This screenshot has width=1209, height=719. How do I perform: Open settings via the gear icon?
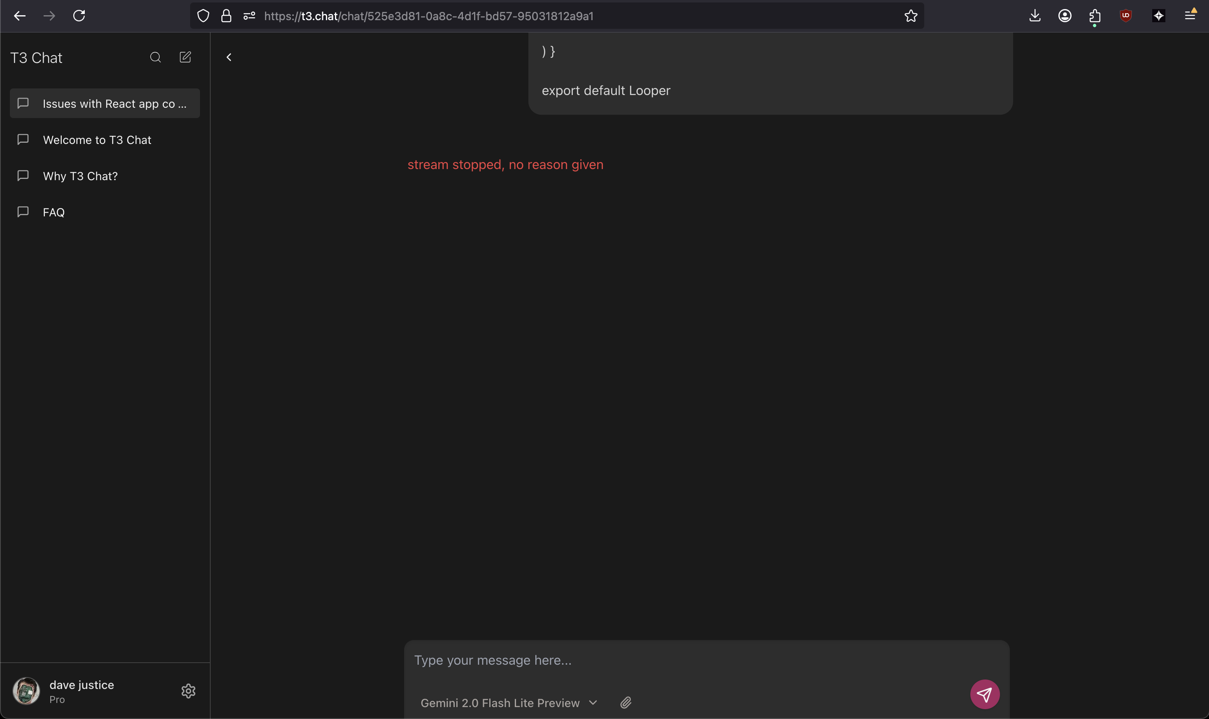pos(188,691)
